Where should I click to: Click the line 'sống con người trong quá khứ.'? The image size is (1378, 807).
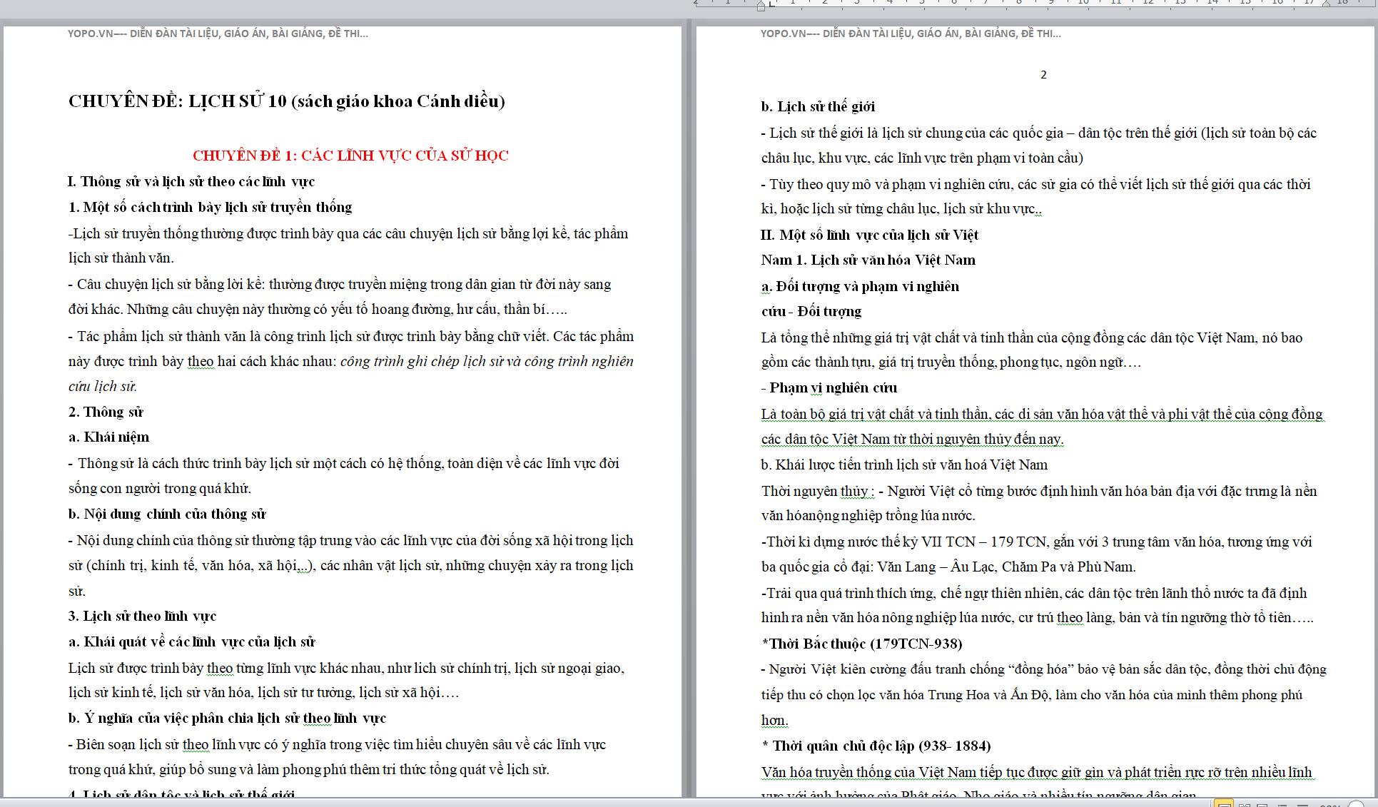click(160, 489)
